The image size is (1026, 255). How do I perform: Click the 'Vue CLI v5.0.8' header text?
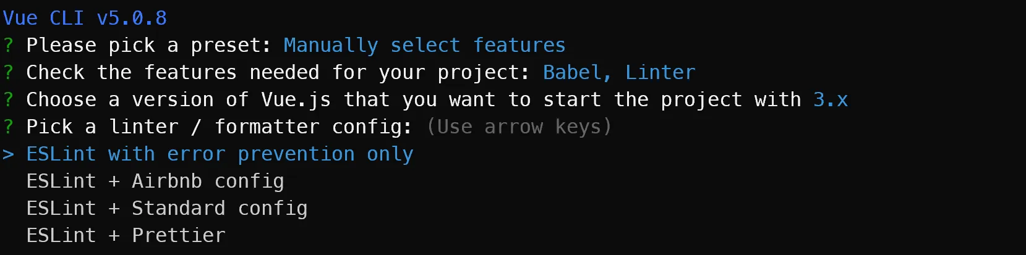pos(85,18)
